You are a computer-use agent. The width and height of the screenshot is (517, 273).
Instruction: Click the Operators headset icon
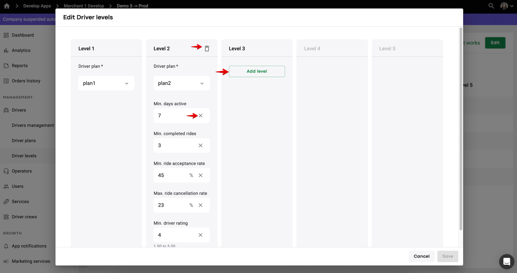[x=6, y=171]
